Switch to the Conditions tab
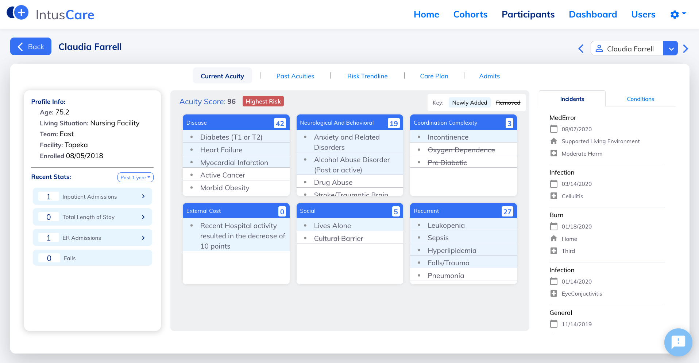699x363 pixels. point(640,99)
